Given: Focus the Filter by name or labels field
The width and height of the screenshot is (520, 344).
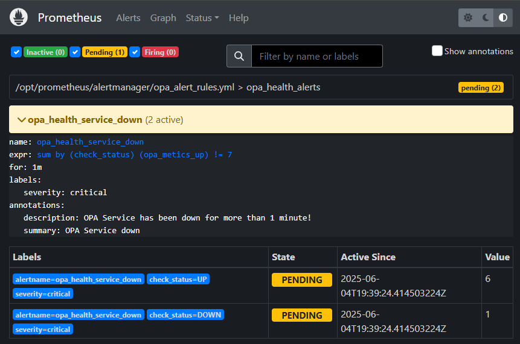Looking at the screenshot, I should [x=317, y=56].
